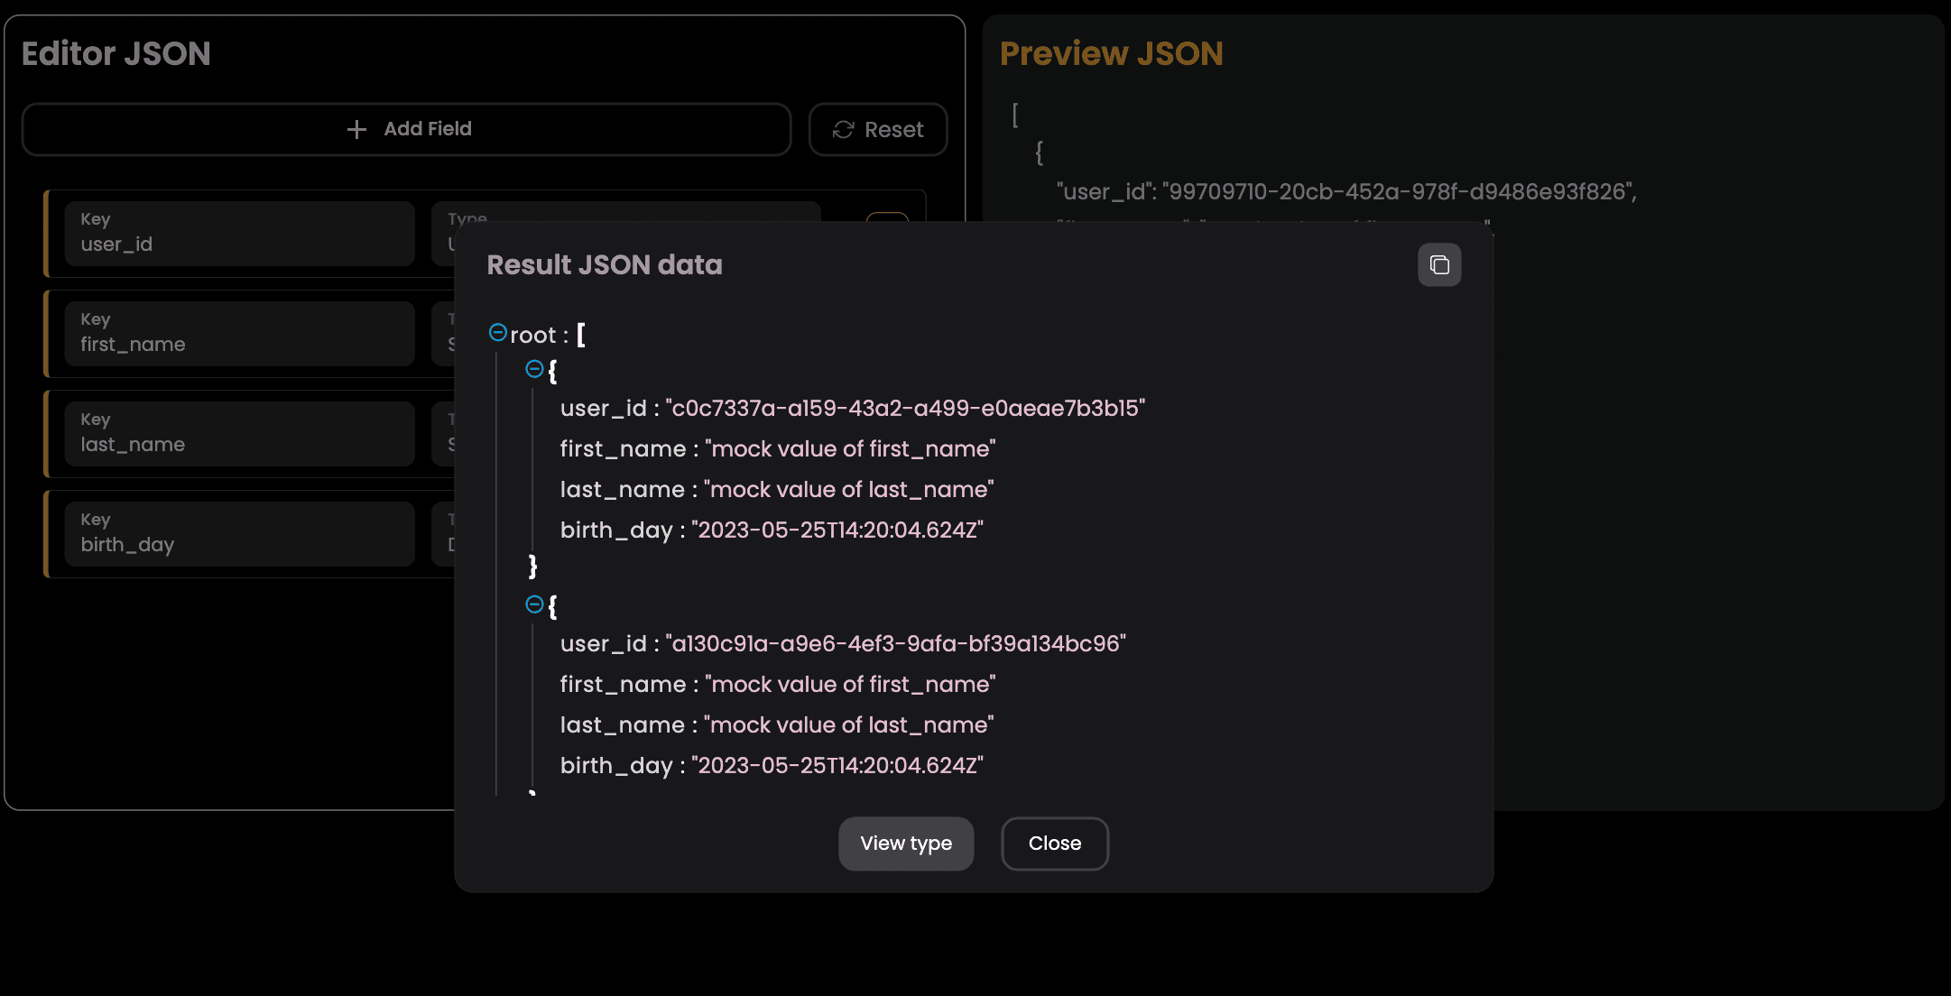Click the Add Field button
Screen dimensions: 1951x996
pos(407,129)
